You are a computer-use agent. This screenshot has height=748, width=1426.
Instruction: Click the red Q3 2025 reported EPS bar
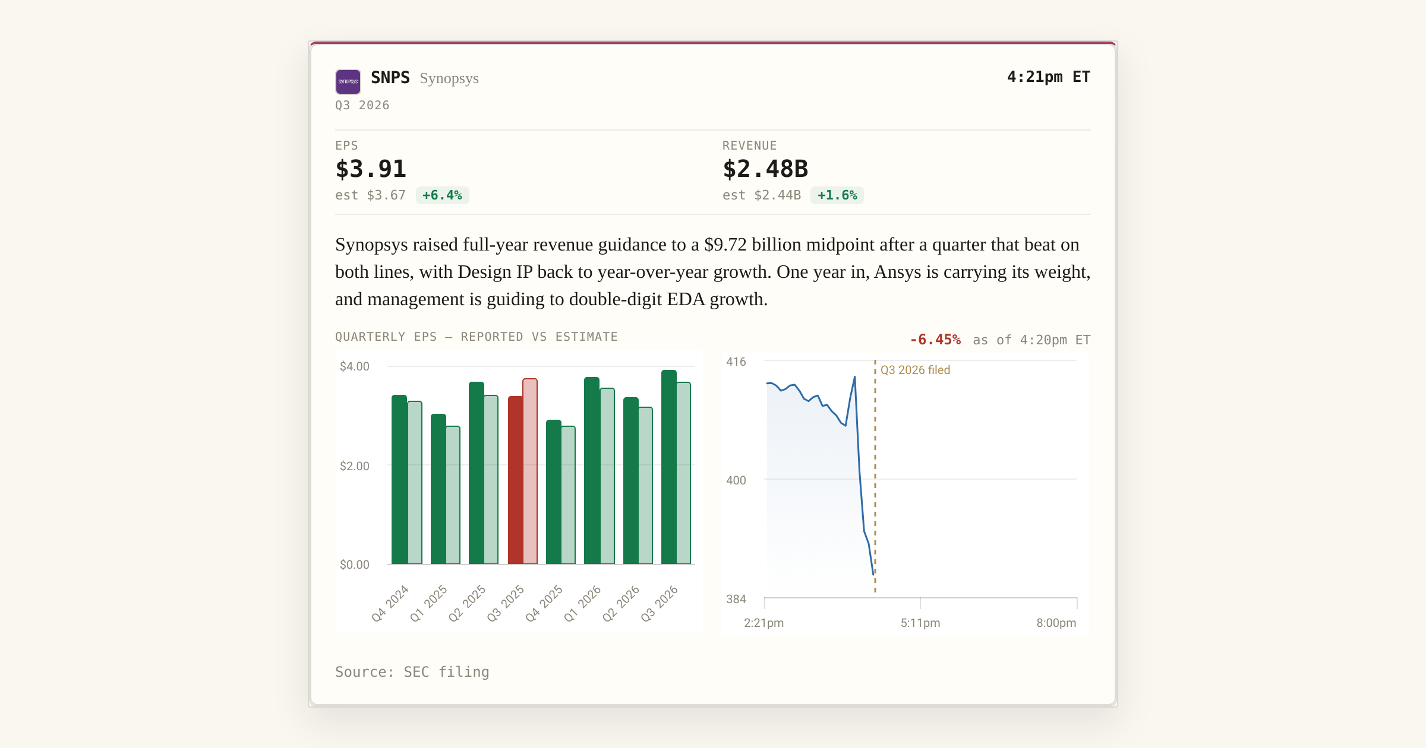pyautogui.click(x=516, y=480)
